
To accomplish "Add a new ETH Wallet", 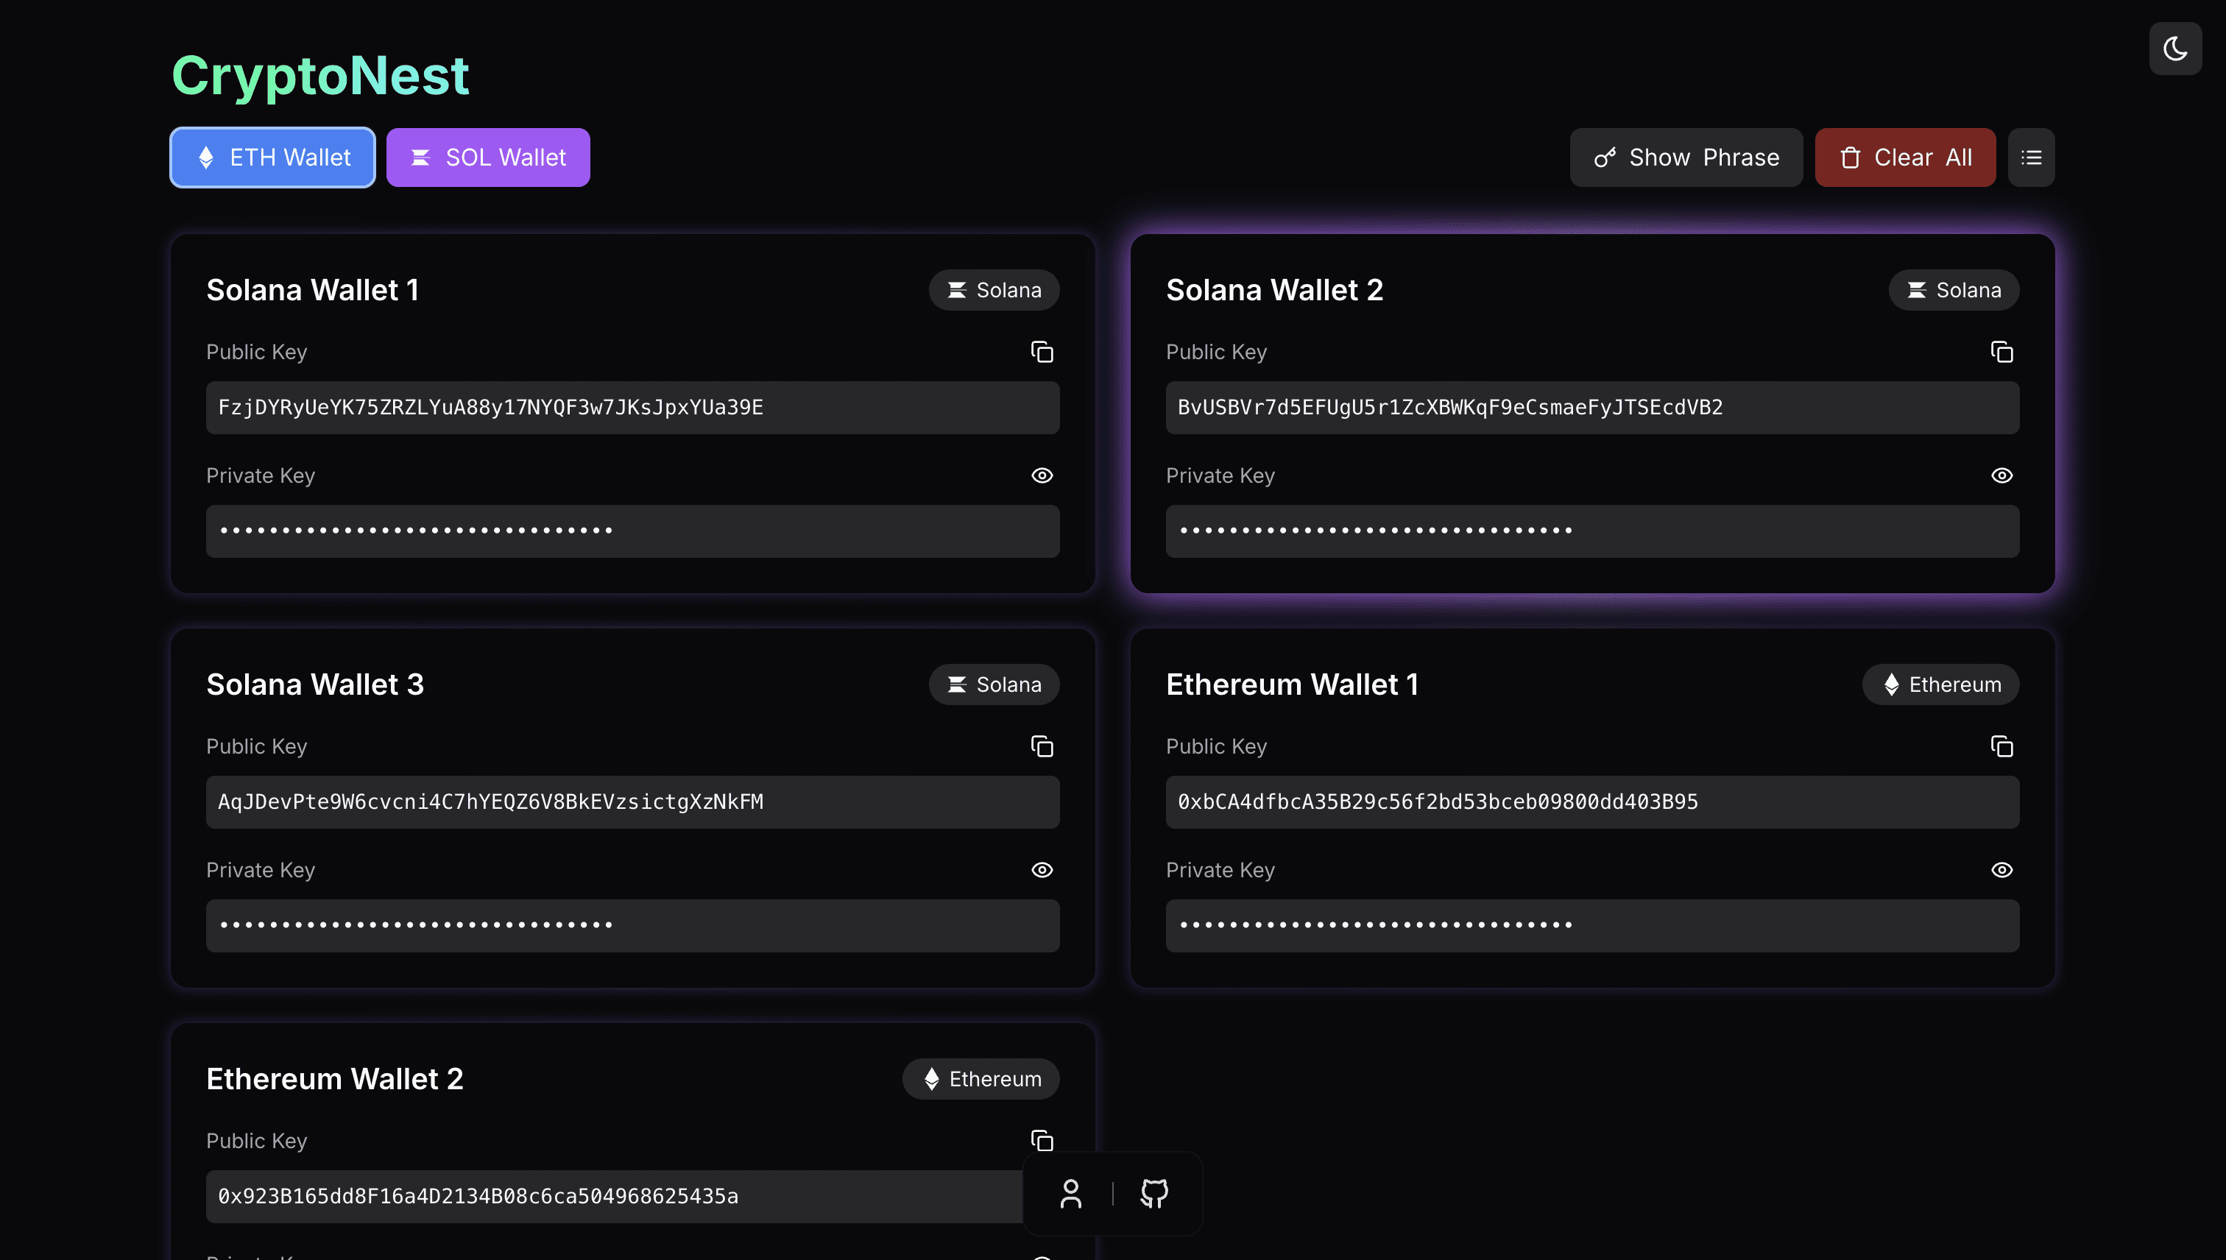I will pyautogui.click(x=272, y=157).
